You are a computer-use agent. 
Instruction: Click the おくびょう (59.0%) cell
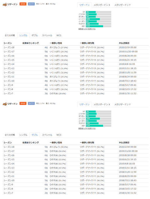(59, 147)
